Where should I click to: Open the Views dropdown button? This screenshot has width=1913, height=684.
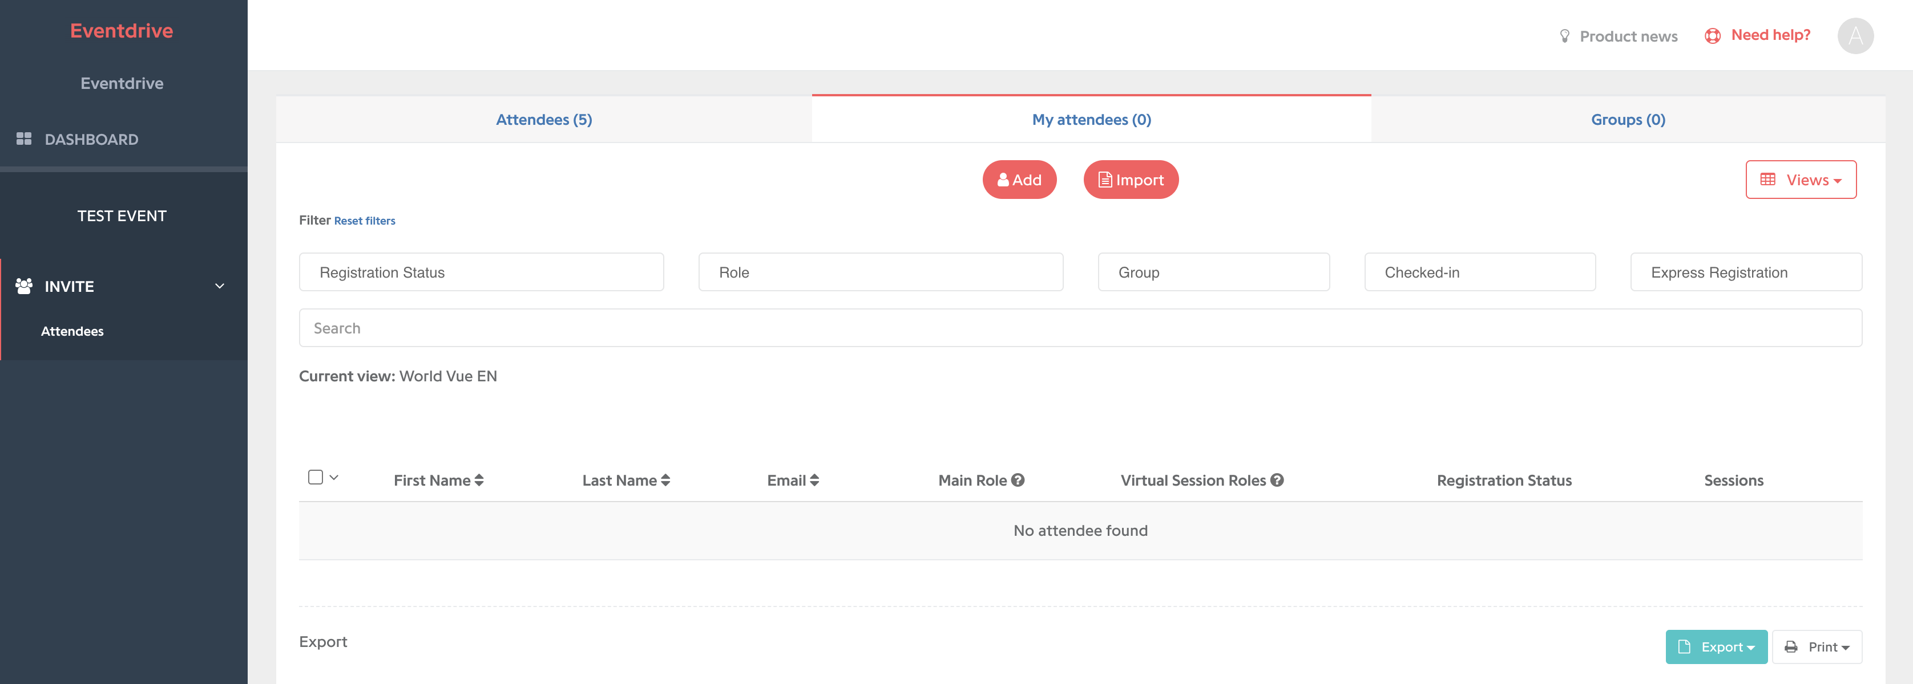1801,180
